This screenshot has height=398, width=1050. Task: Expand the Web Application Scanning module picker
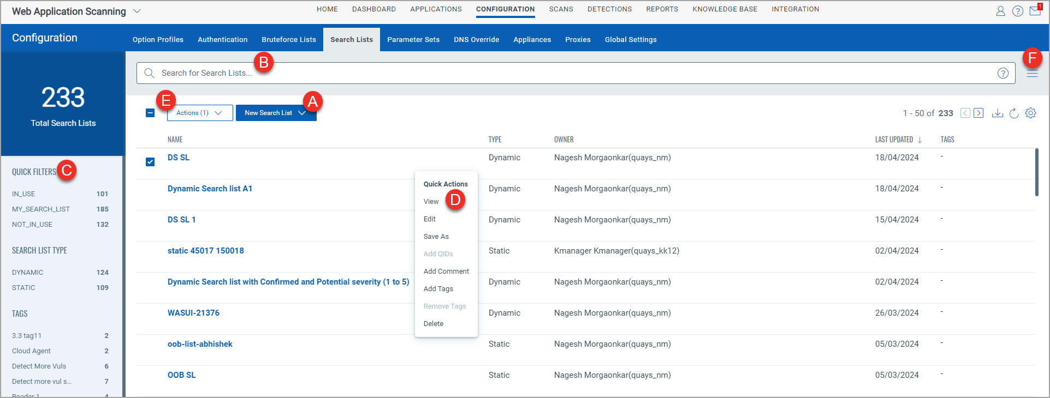(x=137, y=11)
